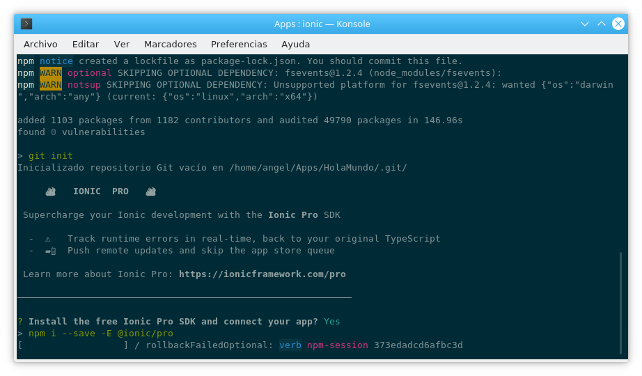Click the 'notice' label in first npm line
The height and width of the screenshot is (376, 642).
point(56,61)
